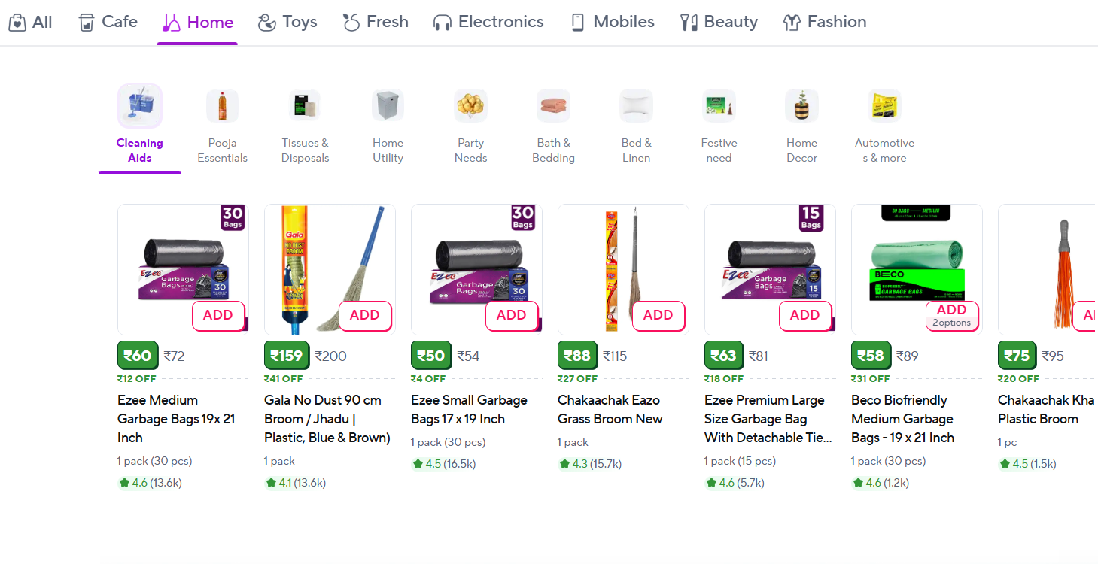Image resolution: width=1098 pixels, height=564 pixels.
Task: Switch to the Electronics tab
Action: click(488, 22)
